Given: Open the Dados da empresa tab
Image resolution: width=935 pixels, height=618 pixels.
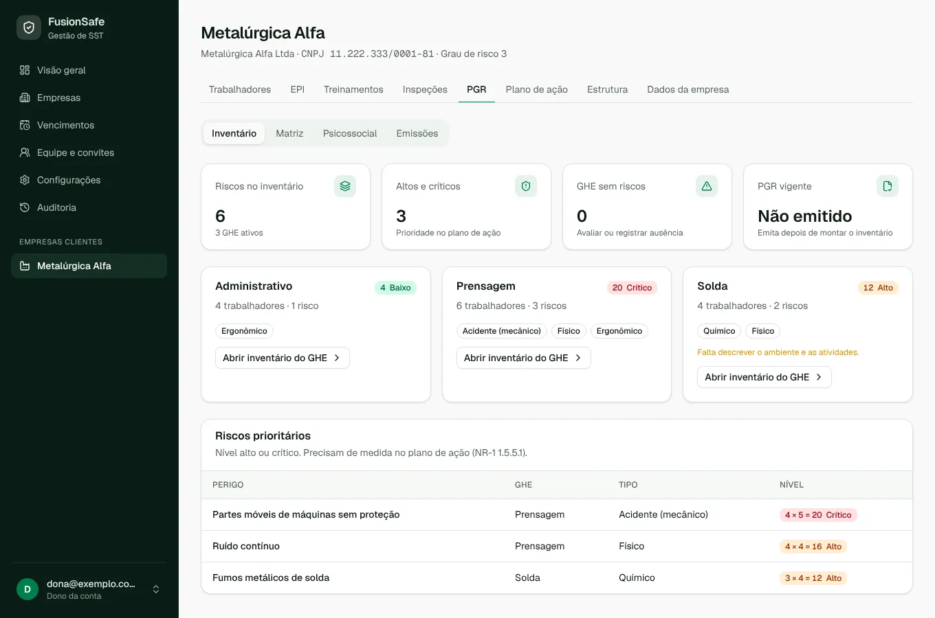Looking at the screenshot, I should (x=688, y=89).
